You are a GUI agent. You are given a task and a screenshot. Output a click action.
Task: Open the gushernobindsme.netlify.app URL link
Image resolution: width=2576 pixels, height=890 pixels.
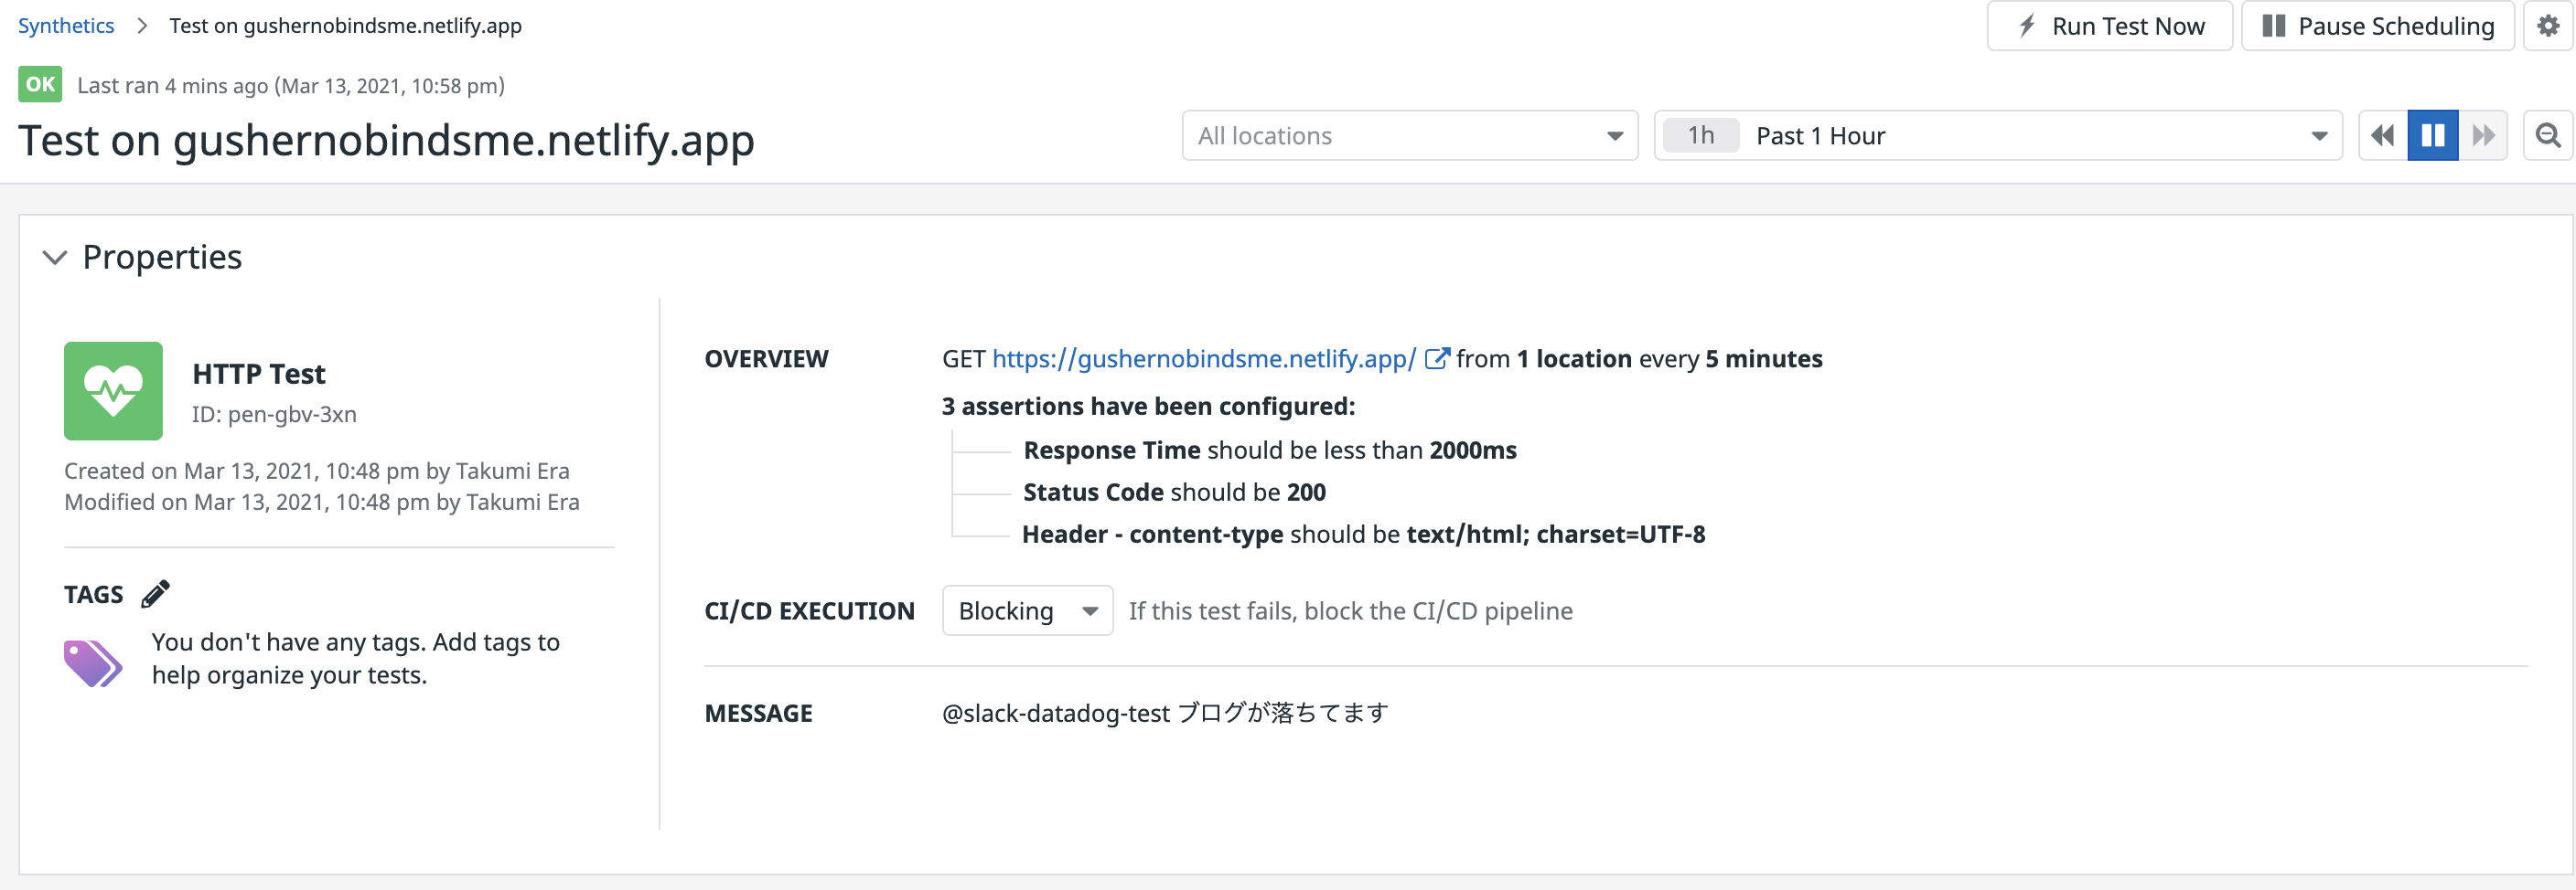(x=1203, y=360)
